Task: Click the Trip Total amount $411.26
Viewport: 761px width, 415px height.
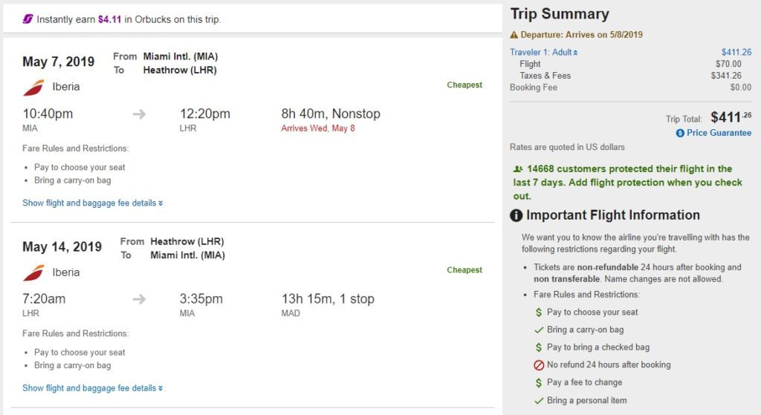Action: (731, 117)
